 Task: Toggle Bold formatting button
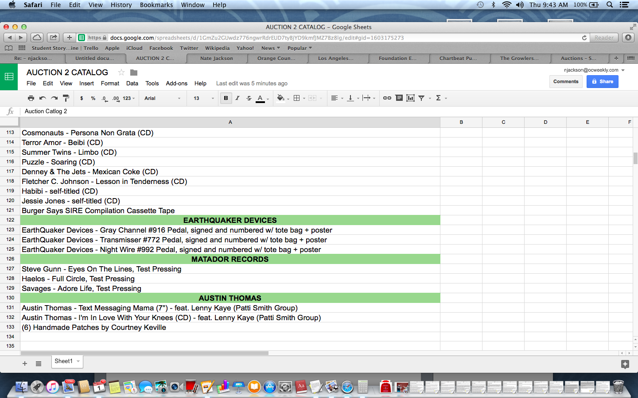tap(226, 98)
